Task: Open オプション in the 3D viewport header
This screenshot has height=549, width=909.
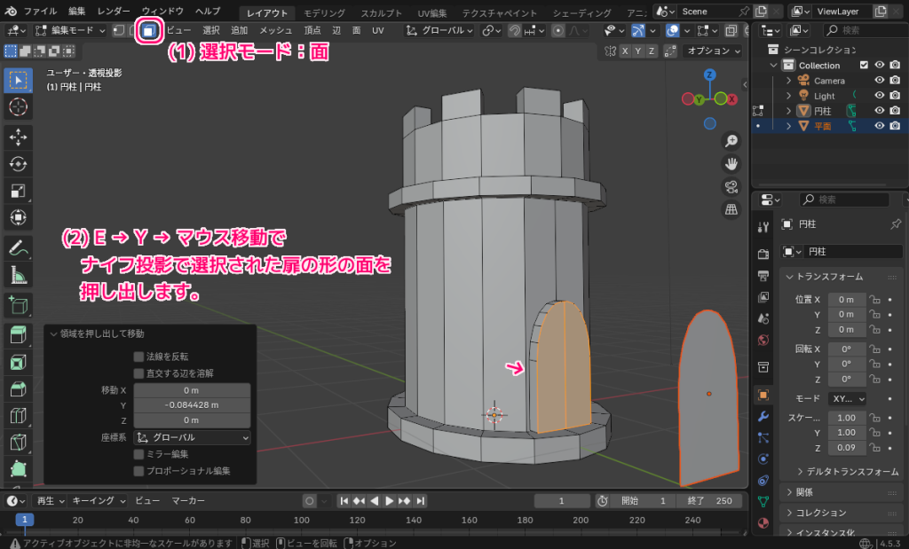Action: point(708,51)
